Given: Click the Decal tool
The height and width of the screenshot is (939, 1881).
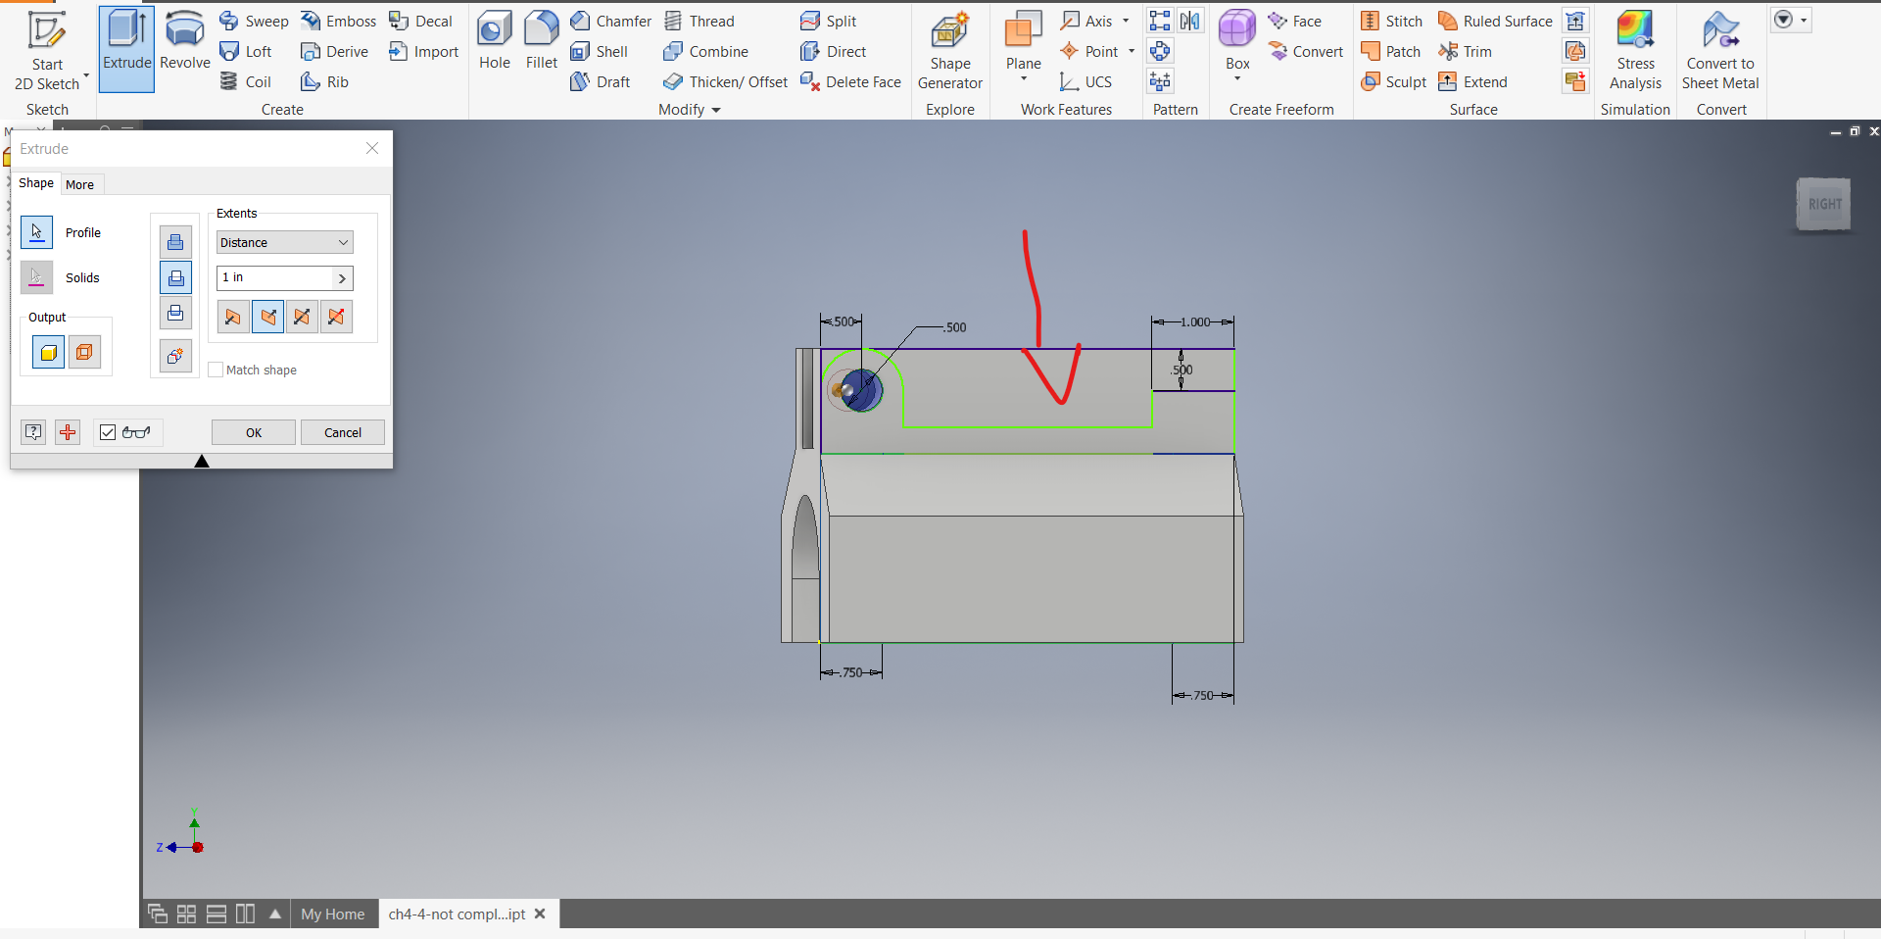Looking at the screenshot, I should [420, 21].
